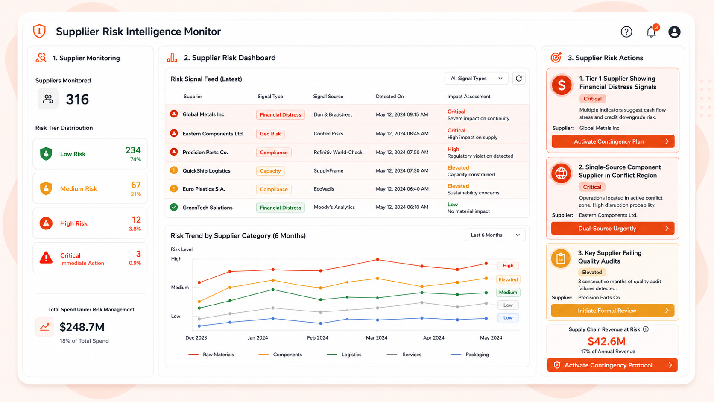Click the info icon next to Supply Chain Revenue at Risk
The image size is (714, 402).
(646, 329)
